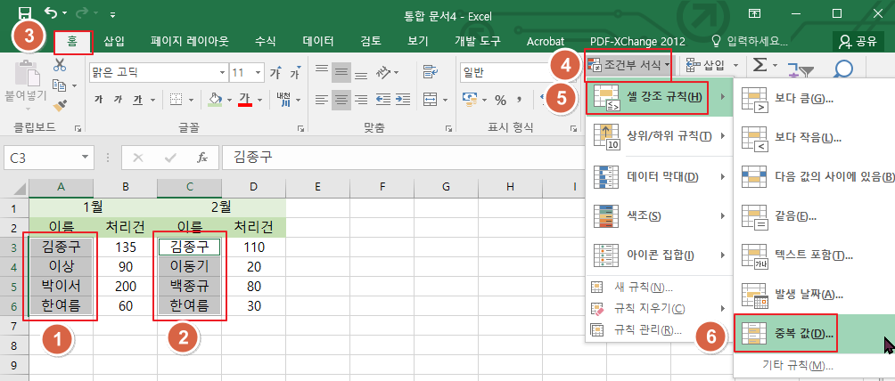Toggle top vertical alignment
Image resolution: width=895 pixels, height=381 pixels.
point(322,69)
